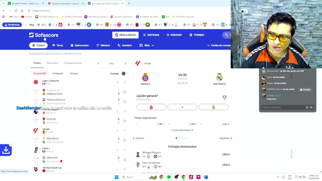Open the TORNEO section
The image size is (322, 181).
click(x=197, y=35)
